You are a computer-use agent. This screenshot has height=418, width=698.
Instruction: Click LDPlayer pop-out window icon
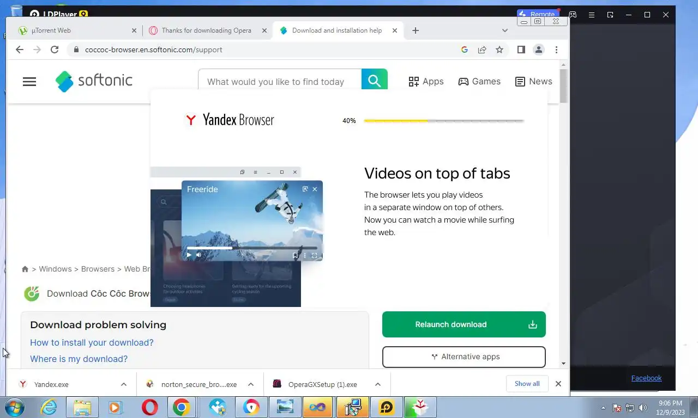[x=610, y=15]
